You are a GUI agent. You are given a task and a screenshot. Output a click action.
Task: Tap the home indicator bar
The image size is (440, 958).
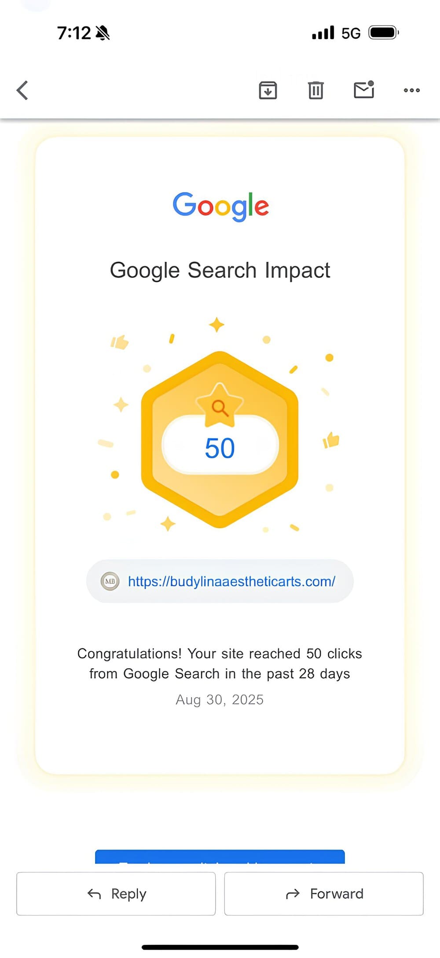point(220,947)
